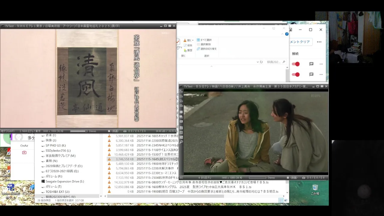Click <録画> in BS TVTest status bar
This screenshot has height=216, width=384.
coord(294,178)
